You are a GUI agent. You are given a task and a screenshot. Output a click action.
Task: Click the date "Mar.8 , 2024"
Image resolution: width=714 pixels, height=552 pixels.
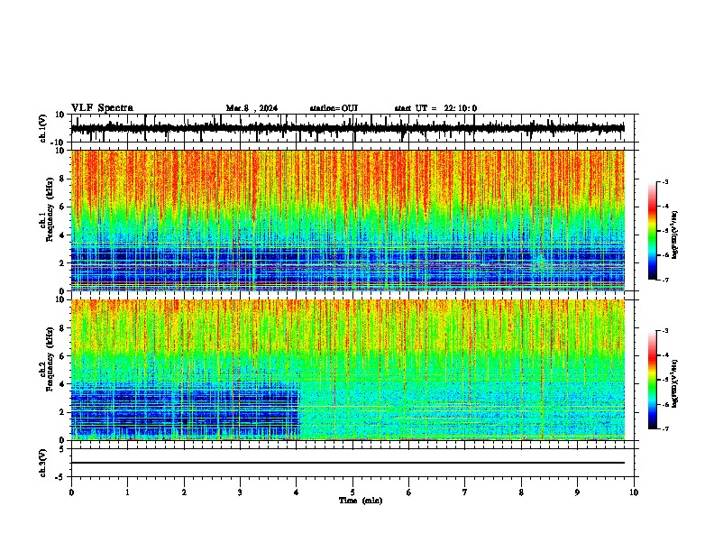point(252,108)
